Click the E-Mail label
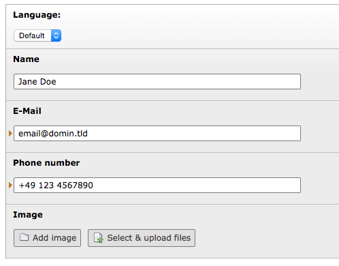 (27, 111)
